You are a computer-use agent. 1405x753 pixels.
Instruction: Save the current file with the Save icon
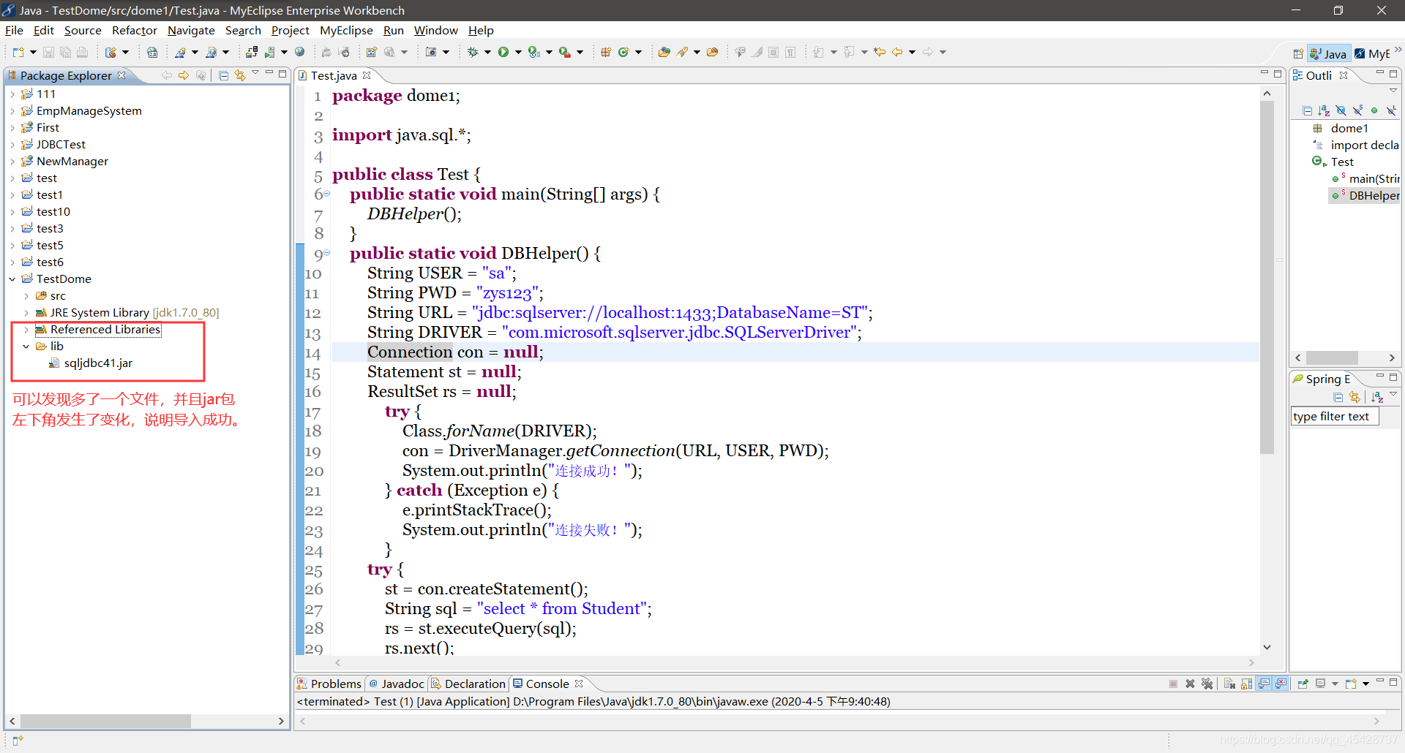click(48, 52)
